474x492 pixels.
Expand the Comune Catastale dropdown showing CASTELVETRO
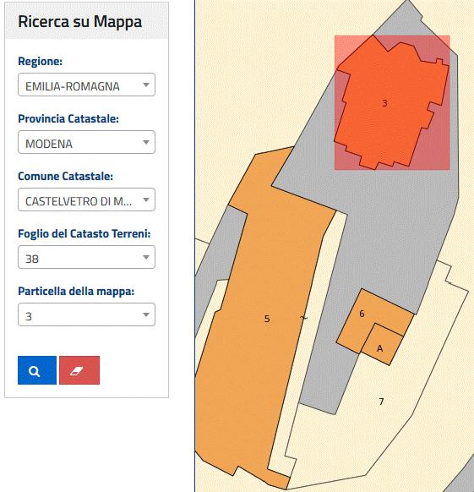[86, 200]
